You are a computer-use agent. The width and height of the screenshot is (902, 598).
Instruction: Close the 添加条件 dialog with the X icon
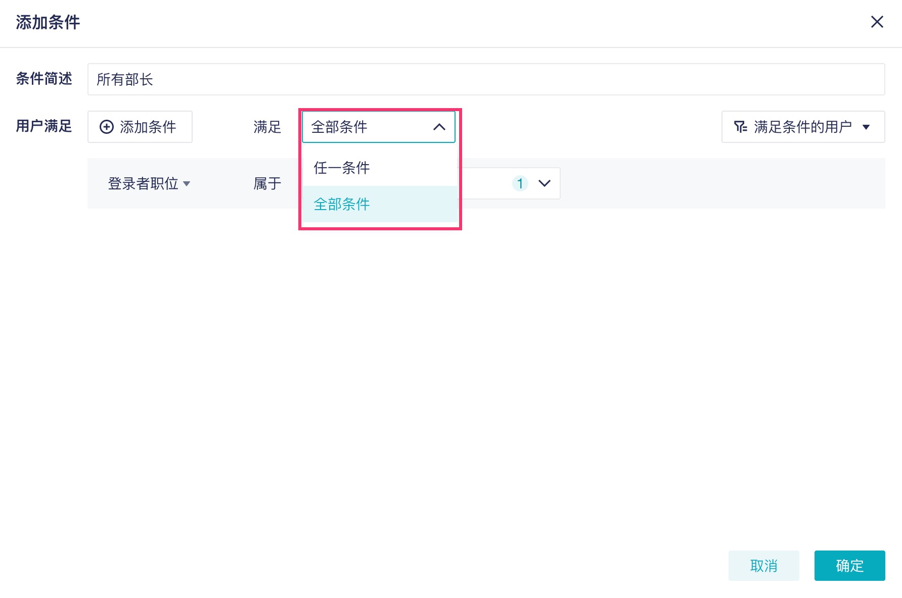(877, 22)
